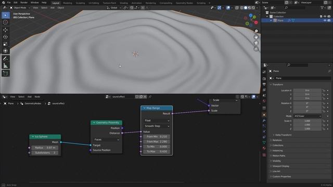Select solid viewport shading mode
Viewport: 333px width, 187px height.
246,8
